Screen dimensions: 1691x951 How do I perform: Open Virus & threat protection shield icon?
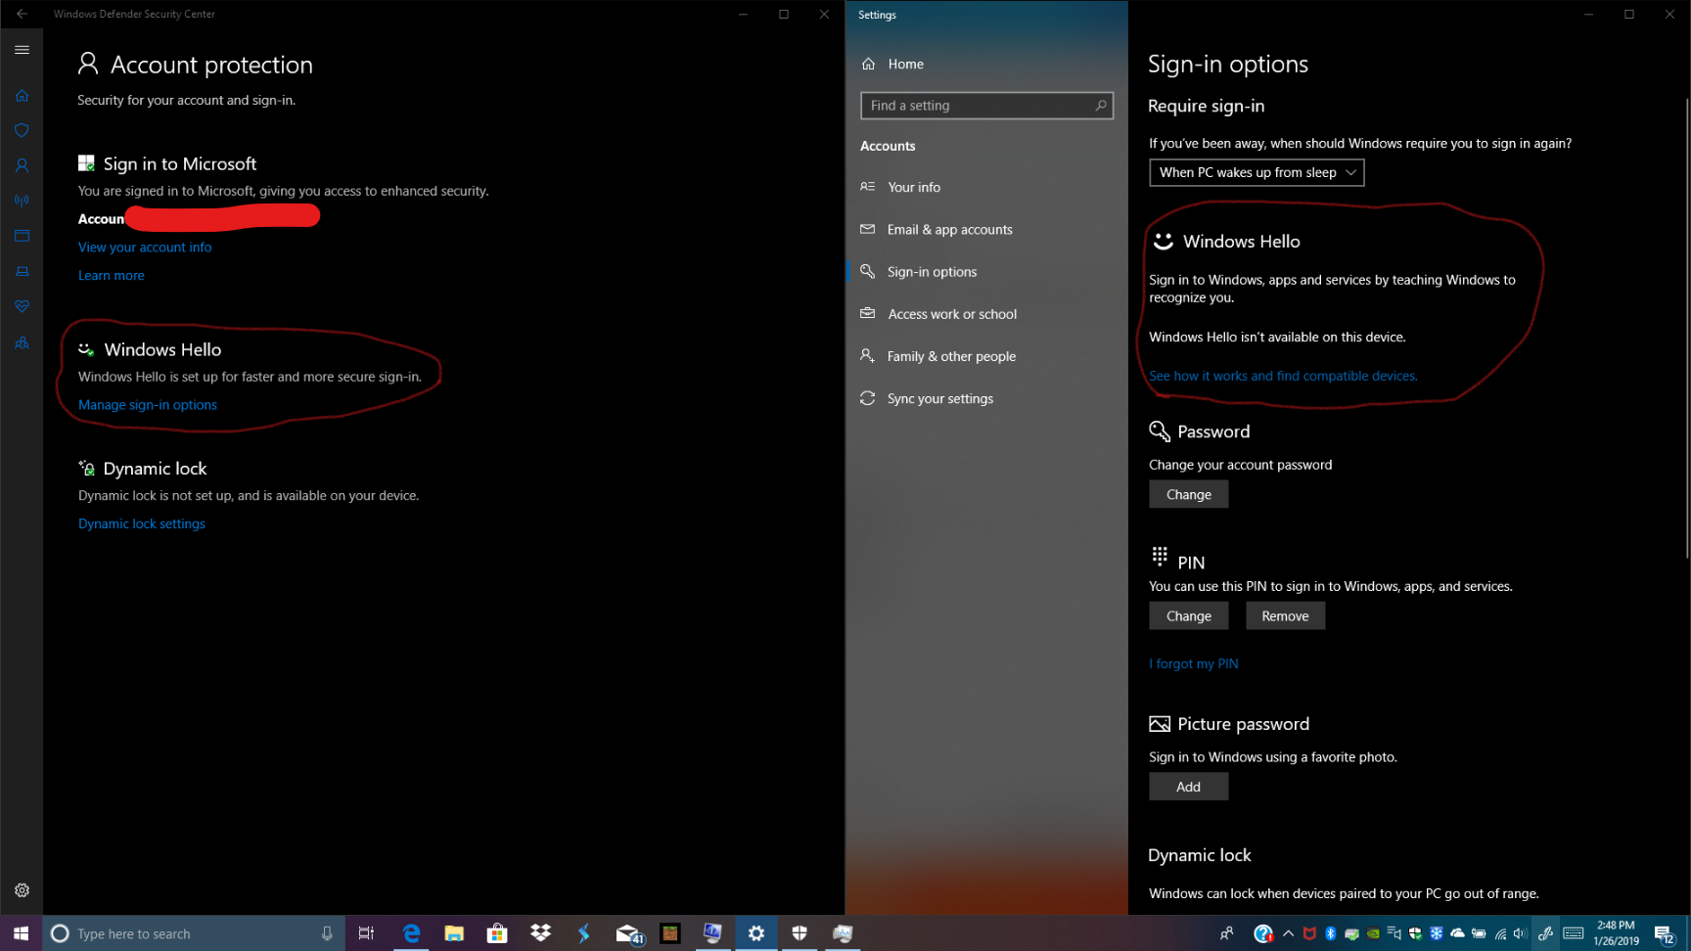[22, 130]
